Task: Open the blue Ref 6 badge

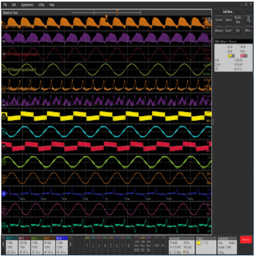Action: (62, 245)
